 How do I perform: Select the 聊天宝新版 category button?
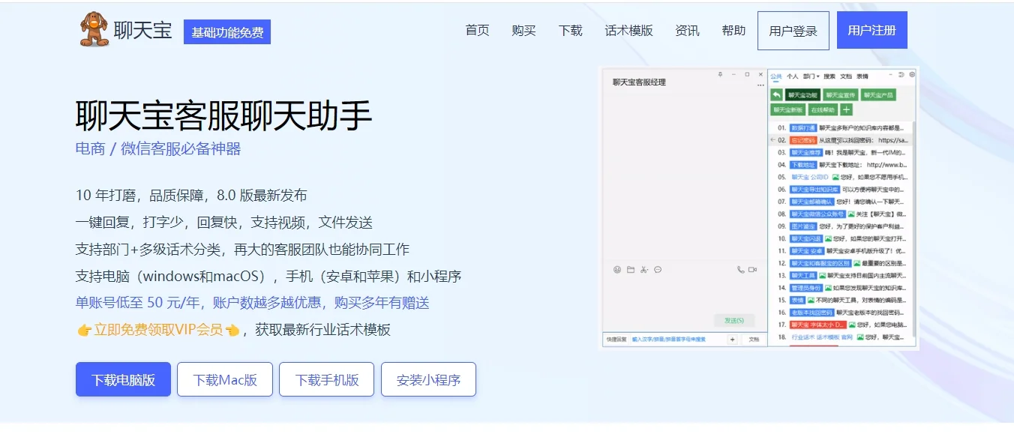click(x=787, y=109)
